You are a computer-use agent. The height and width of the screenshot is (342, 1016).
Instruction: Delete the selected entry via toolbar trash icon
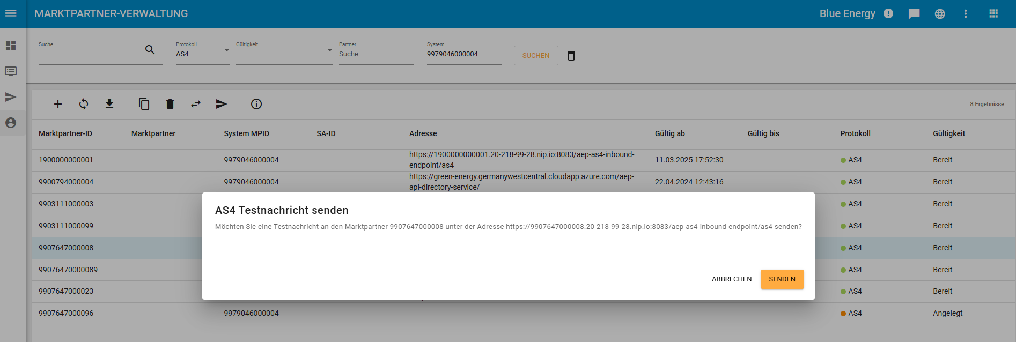170,104
